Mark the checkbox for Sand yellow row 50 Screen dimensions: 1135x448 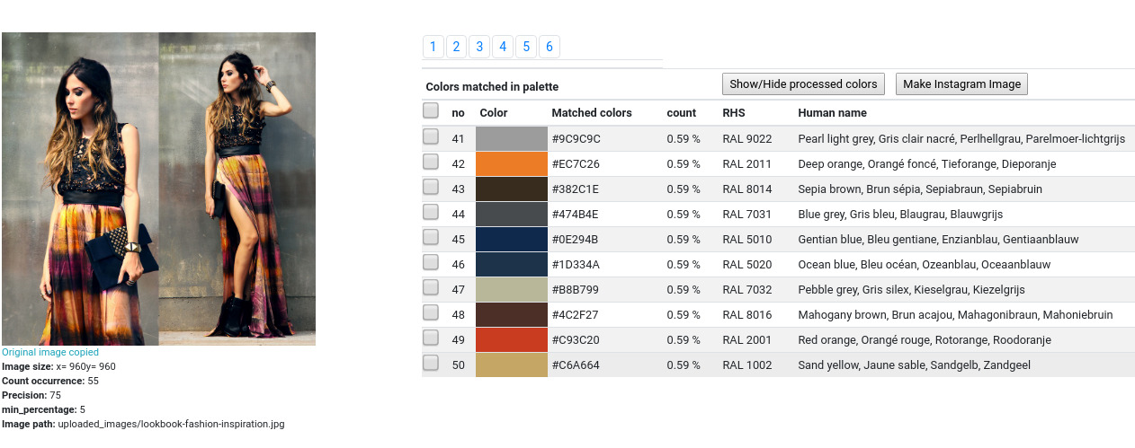coord(431,363)
